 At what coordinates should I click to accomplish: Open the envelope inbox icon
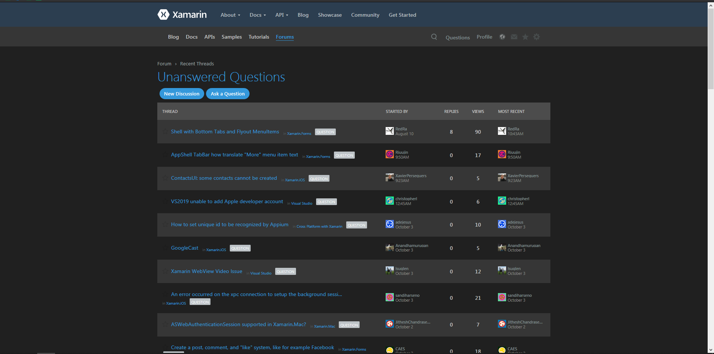point(514,37)
